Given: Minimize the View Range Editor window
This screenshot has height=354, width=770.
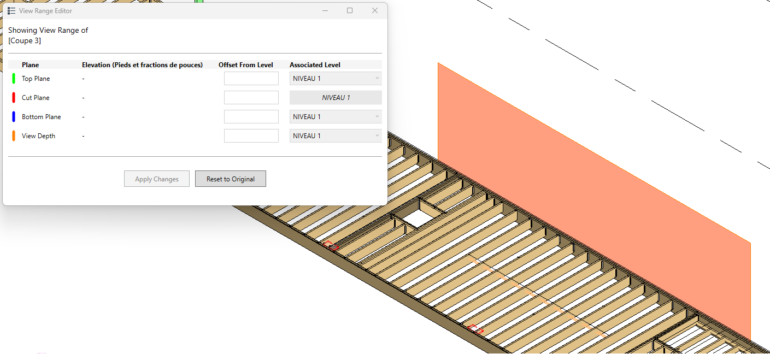Looking at the screenshot, I should point(325,11).
